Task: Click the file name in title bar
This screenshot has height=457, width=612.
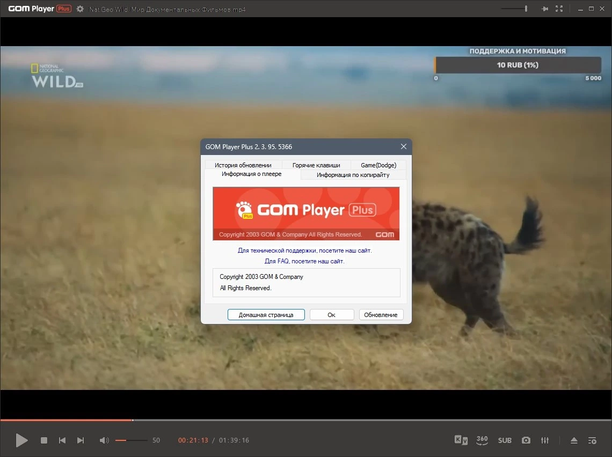Action: coord(167,9)
